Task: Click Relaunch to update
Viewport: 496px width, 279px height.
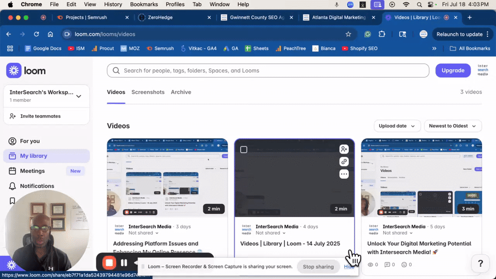Action: point(459,34)
